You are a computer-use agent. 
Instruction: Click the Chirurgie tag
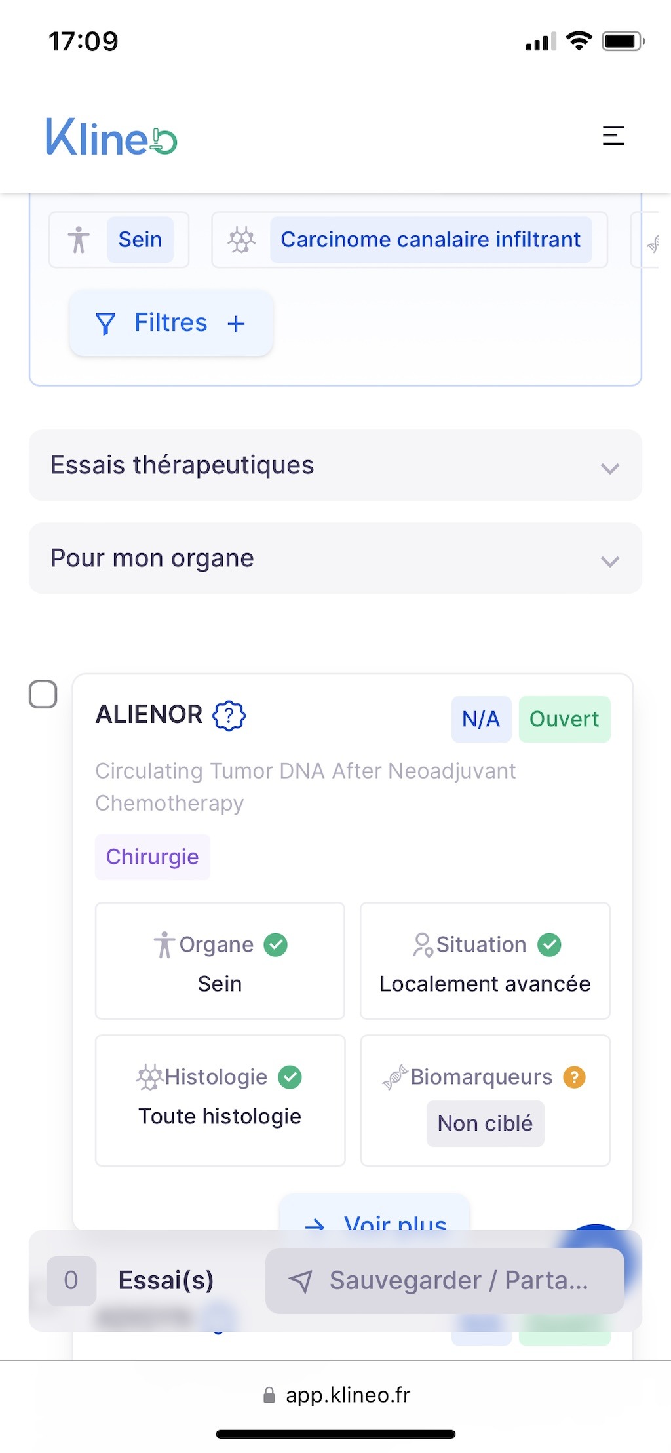[152, 857]
